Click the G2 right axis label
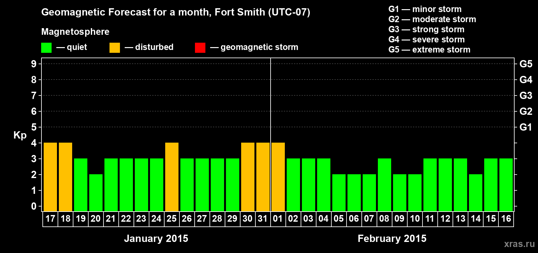This screenshot has height=253, width=538. point(526,111)
